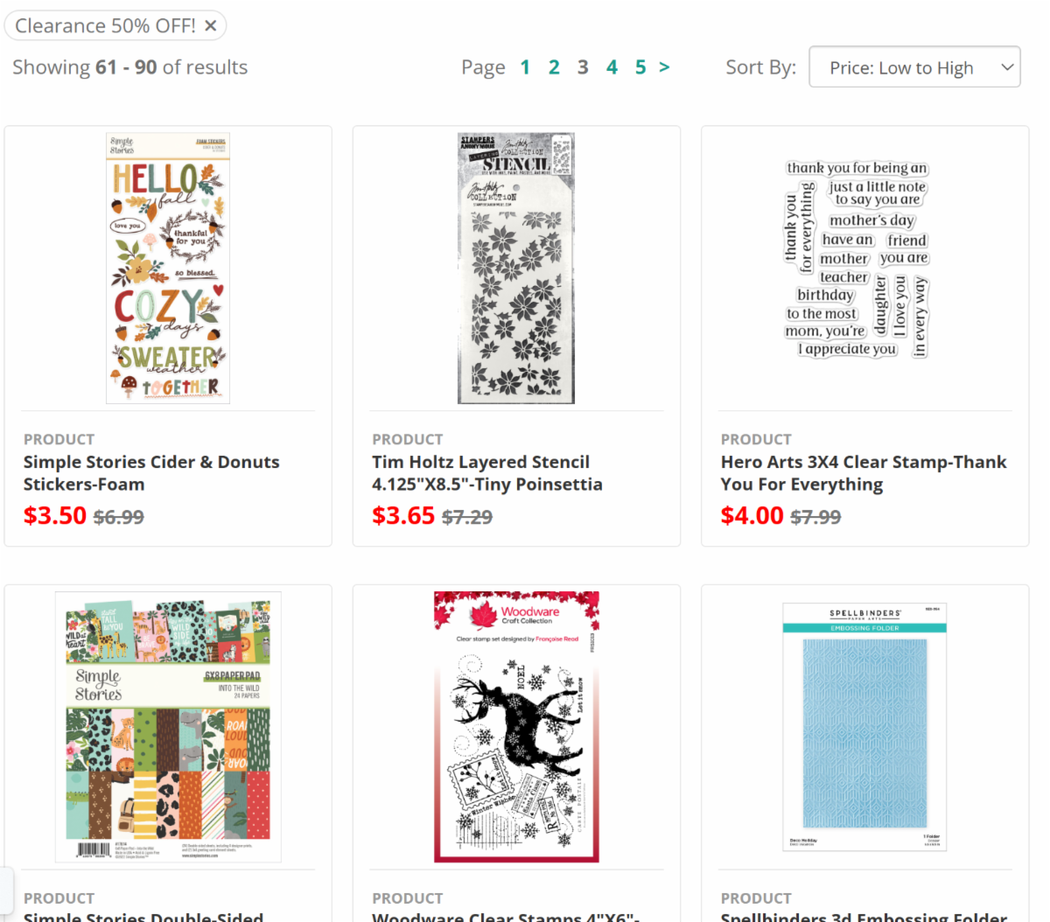Open Tim Holtz Tiny Poinsettia stencil image

[516, 269]
